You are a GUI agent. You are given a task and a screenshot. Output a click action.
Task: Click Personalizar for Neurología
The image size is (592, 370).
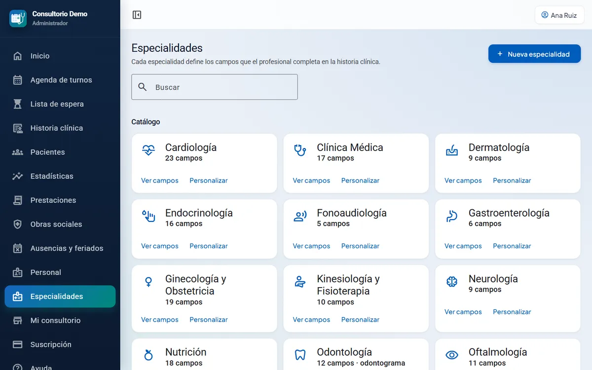click(x=512, y=312)
